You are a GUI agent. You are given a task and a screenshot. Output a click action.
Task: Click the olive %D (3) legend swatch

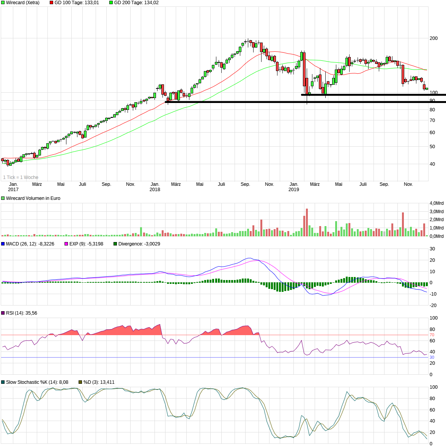click(x=80, y=382)
